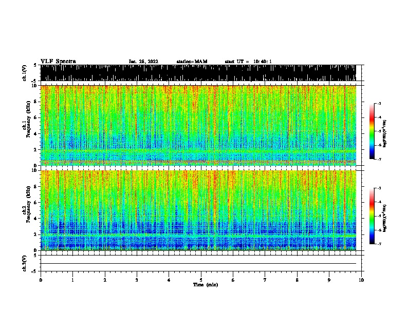Image resolution: width=407 pixels, height=314 pixels.
Task: Click the "ch.3(V)" axis label
Action: (25, 264)
